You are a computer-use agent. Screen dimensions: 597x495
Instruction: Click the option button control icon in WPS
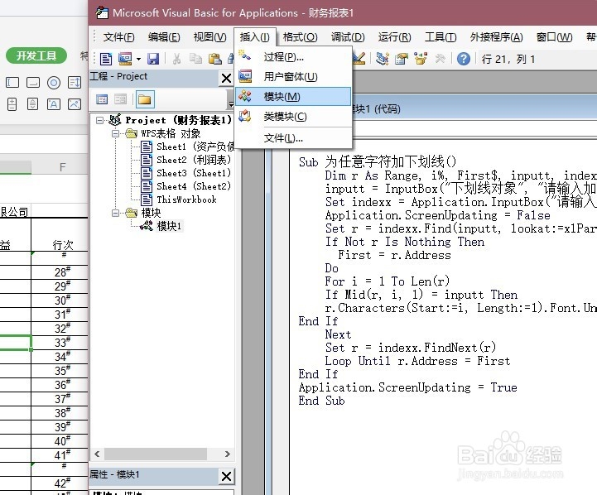pyautogui.click(x=54, y=83)
